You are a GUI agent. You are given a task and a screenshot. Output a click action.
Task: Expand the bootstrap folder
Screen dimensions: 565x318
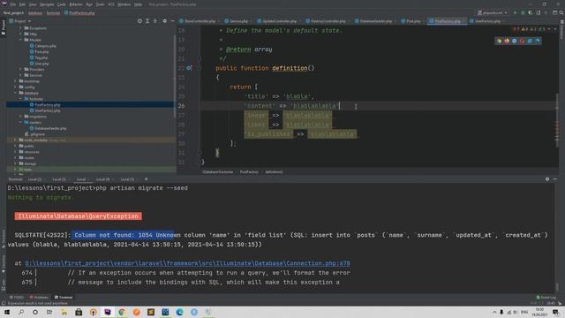coord(15,81)
